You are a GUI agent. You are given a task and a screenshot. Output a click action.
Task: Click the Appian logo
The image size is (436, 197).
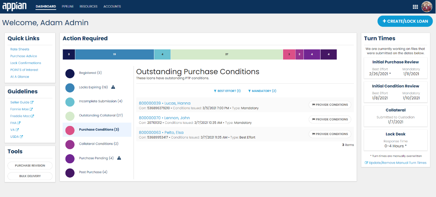15,6
